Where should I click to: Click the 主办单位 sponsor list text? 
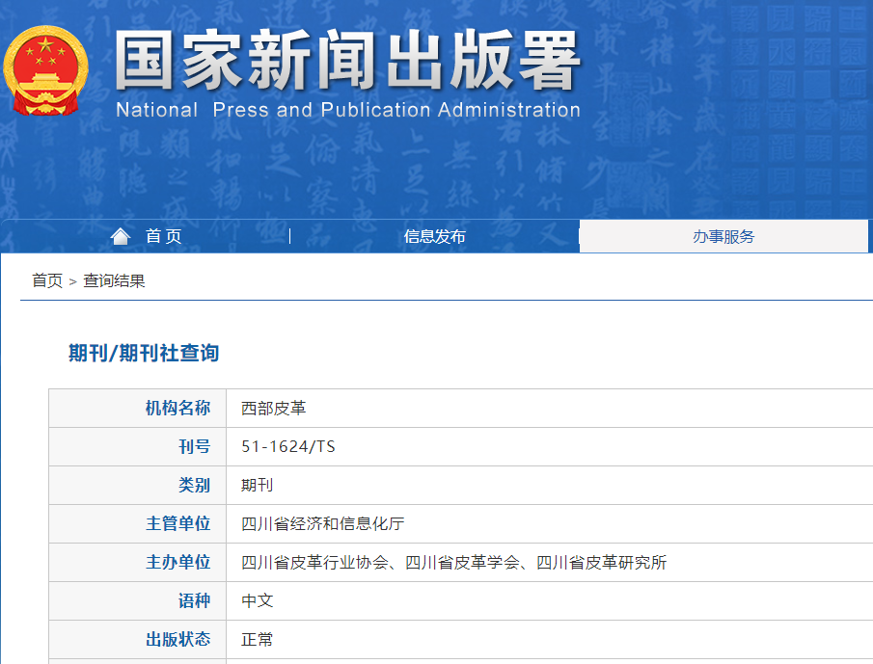pyautogui.click(x=453, y=562)
